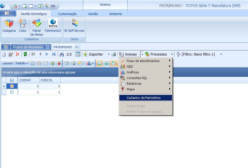Screen dimensions: 248x168
Task: Open the blue application menu dropdown
Action: 8,13
